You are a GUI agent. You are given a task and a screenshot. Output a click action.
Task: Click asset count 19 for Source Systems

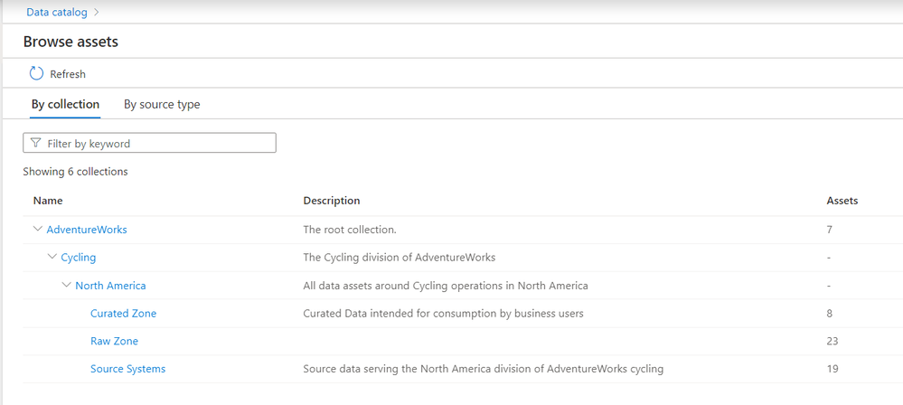point(832,369)
